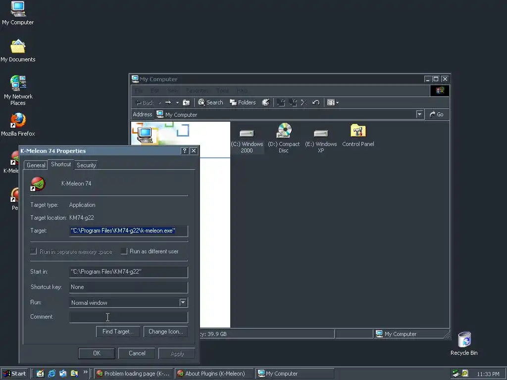Click the fourth Quick Launch search icon

[74, 374]
